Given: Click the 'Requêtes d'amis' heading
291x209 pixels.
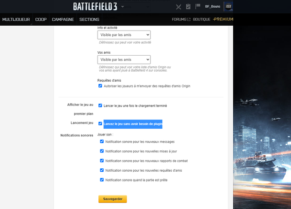Looking at the screenshot, I should (109, 80).
